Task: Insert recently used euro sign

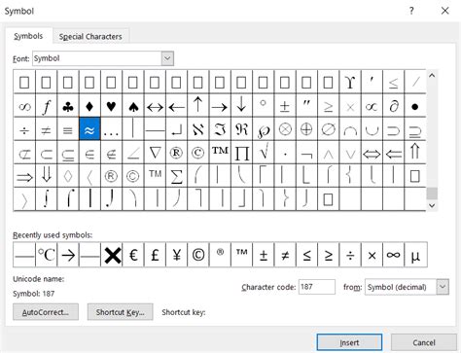Action: [x=133, y=255]
